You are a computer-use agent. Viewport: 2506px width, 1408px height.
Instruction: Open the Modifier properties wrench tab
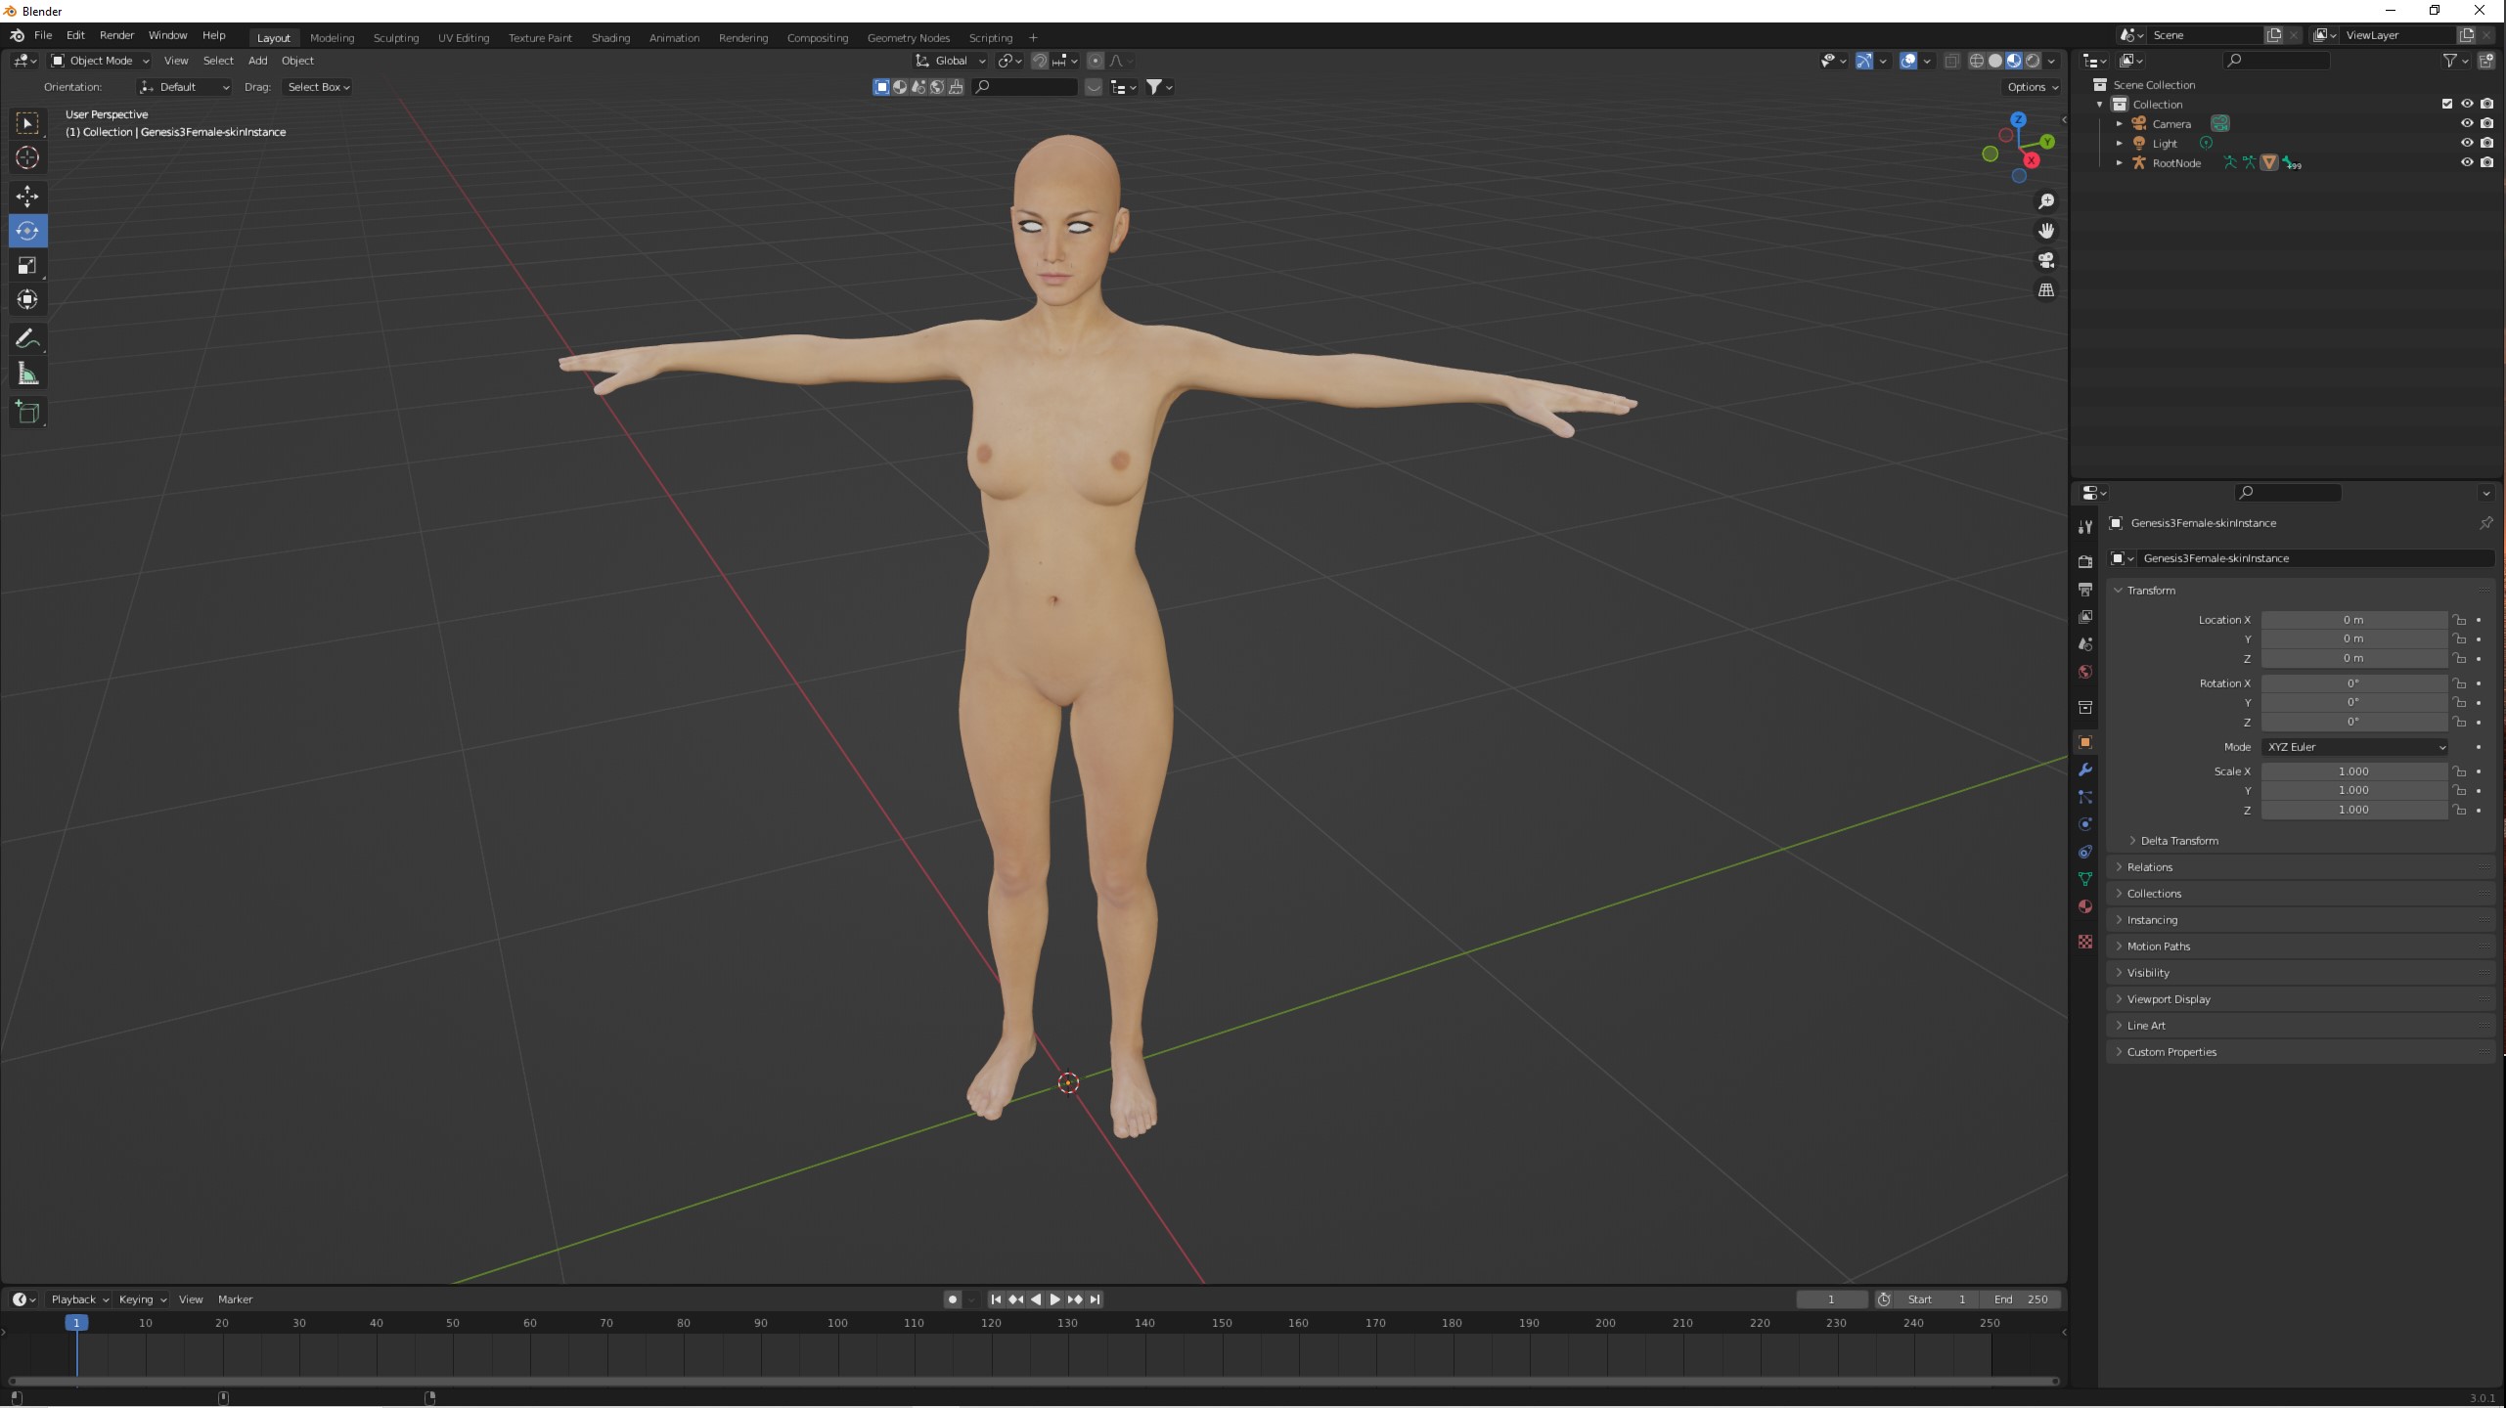(2085, 770)
